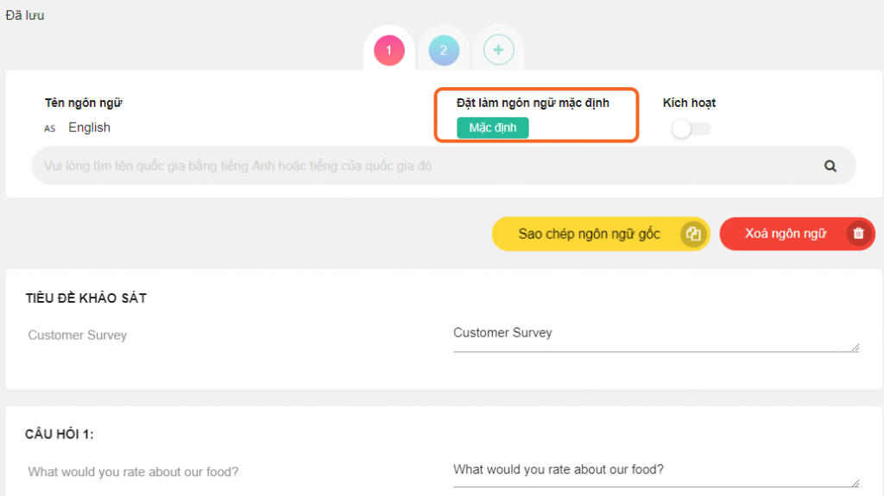This screenshot has height=496, width=884.
Task: Add a new language with plus icon
Action: click(x=498, y=50)
